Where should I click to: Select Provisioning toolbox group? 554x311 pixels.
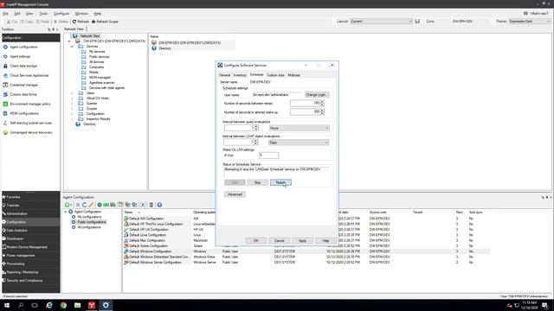[x=16, y=263]
